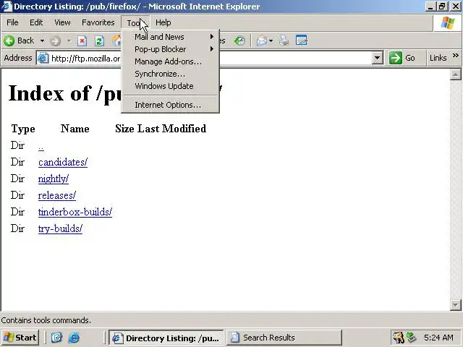Click the scrollbar down arrow
This screenshot has width=463, height=347.
(x=455, y=305)
